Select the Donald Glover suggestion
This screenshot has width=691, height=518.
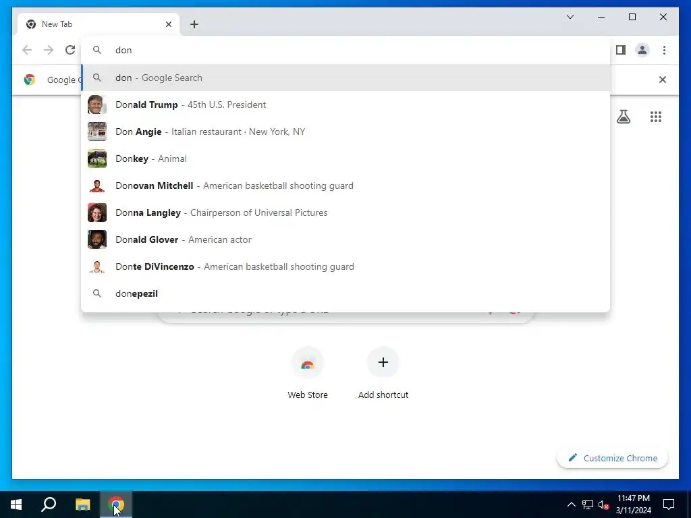coord(346,239)
